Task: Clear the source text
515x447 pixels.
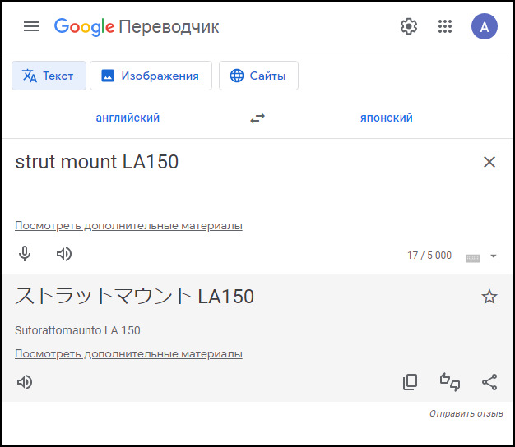Action: pos(489,162)
